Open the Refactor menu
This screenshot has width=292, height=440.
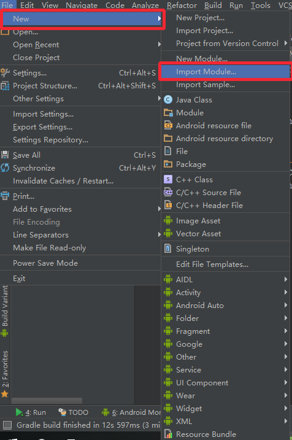point(182,5)
